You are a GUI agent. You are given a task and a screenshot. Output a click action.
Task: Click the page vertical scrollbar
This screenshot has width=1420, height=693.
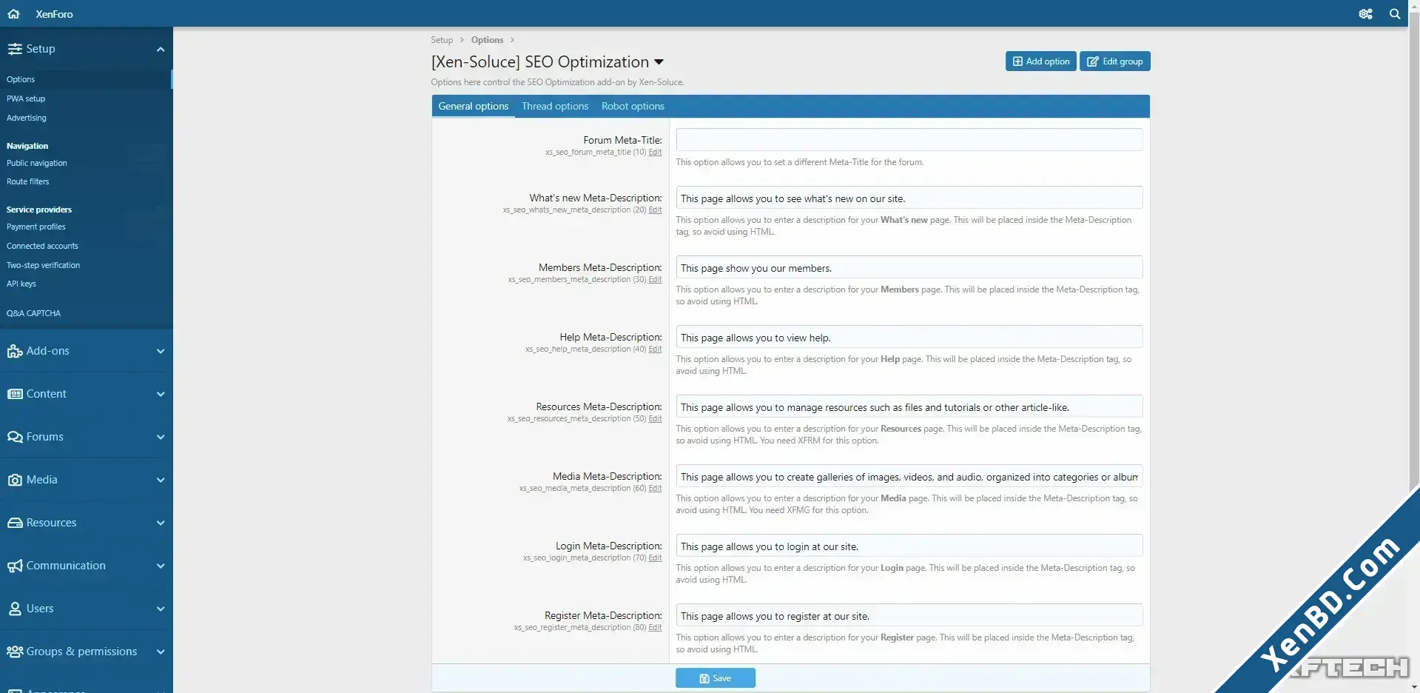click(x=1414, y=252)
